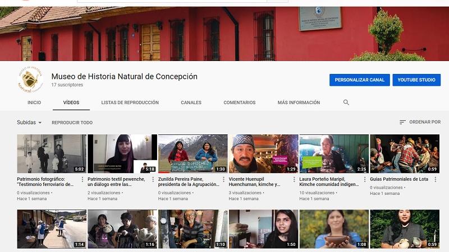Open the Listas de reproducción tab
Screen dimensions: 449x252
(130, 102)
